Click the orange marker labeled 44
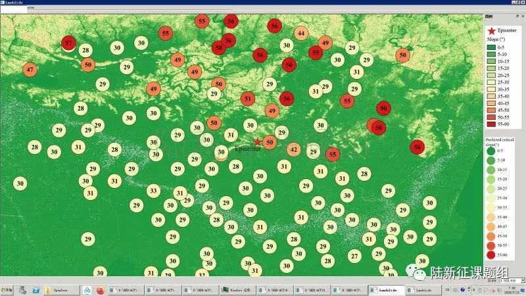 (301, 34)
